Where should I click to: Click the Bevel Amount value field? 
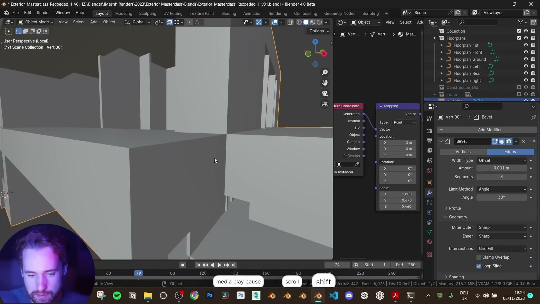click(501, 168)
